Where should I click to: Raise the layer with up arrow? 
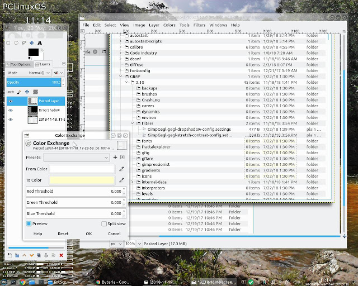pyautogui.click(x=25, y=255)
